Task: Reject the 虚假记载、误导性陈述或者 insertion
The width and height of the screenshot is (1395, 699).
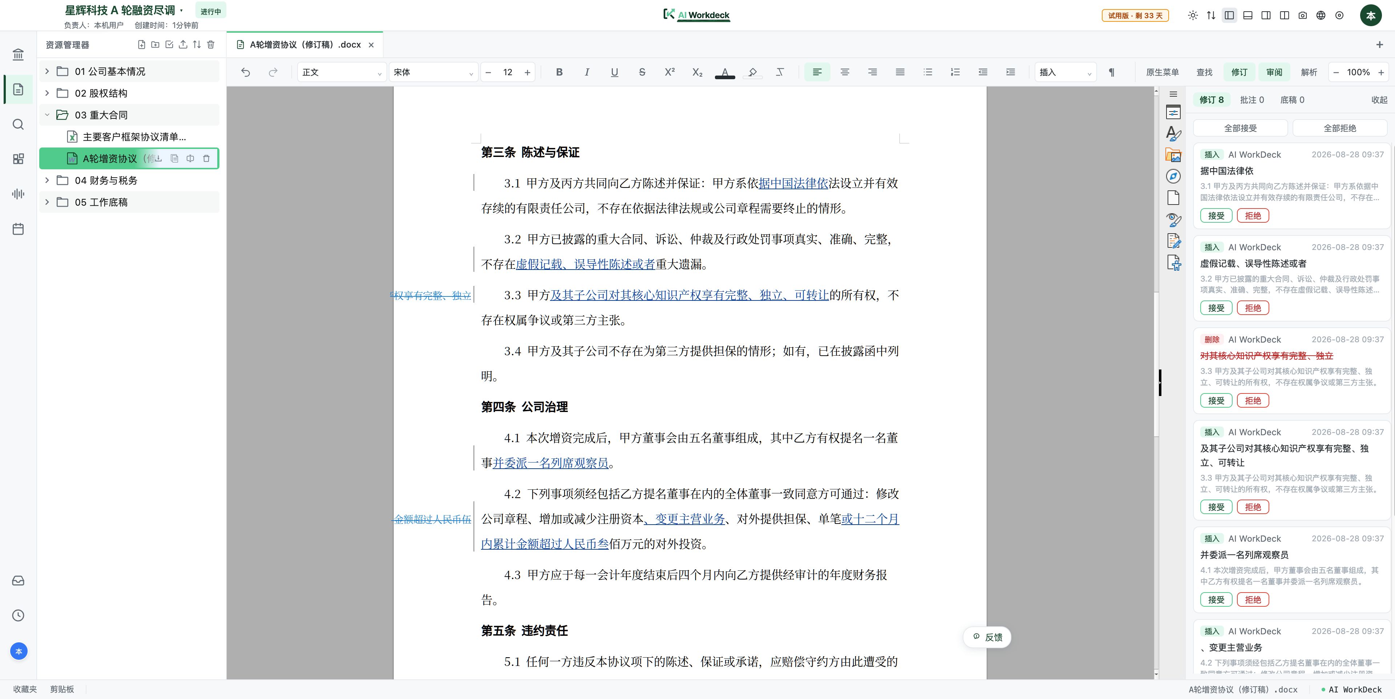Action: point(1253,308)
